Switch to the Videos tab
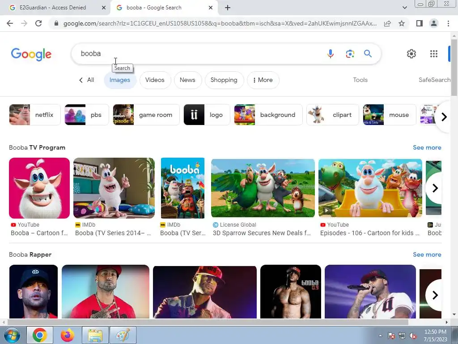 [x=155, y=80]
